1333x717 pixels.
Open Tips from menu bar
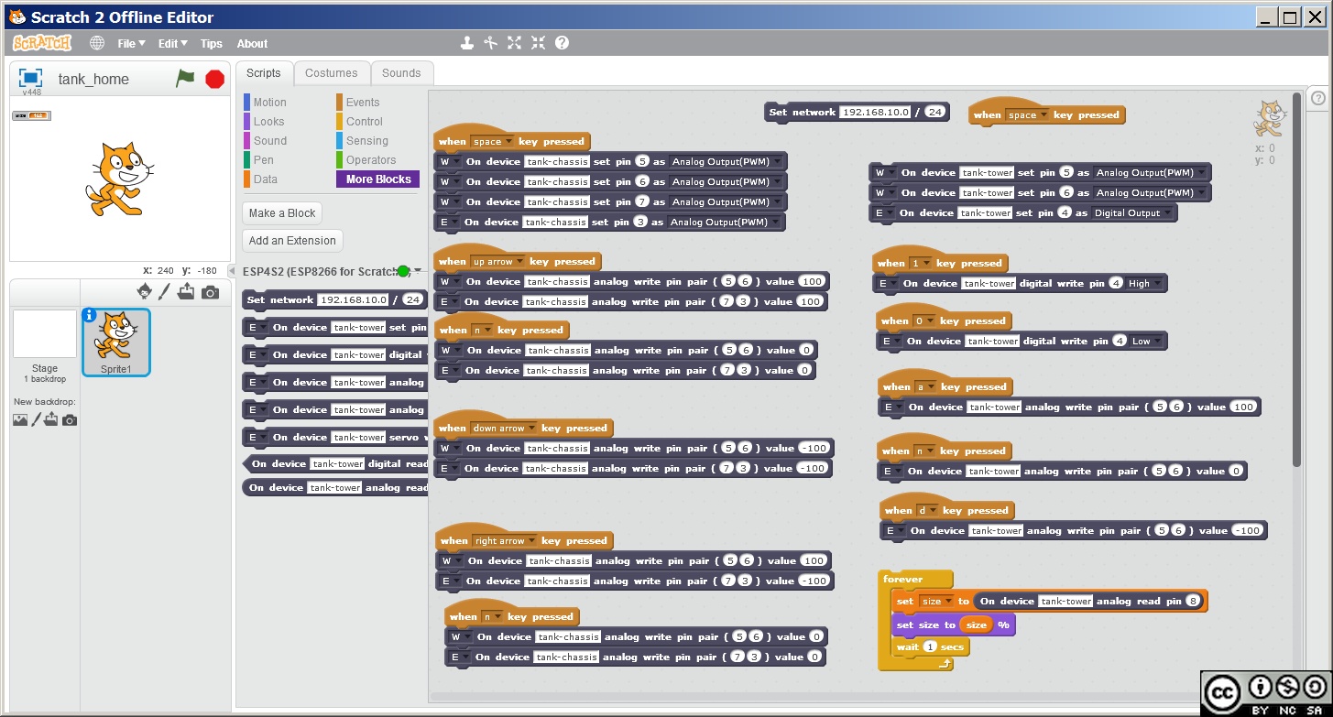(x=212, y=43)
